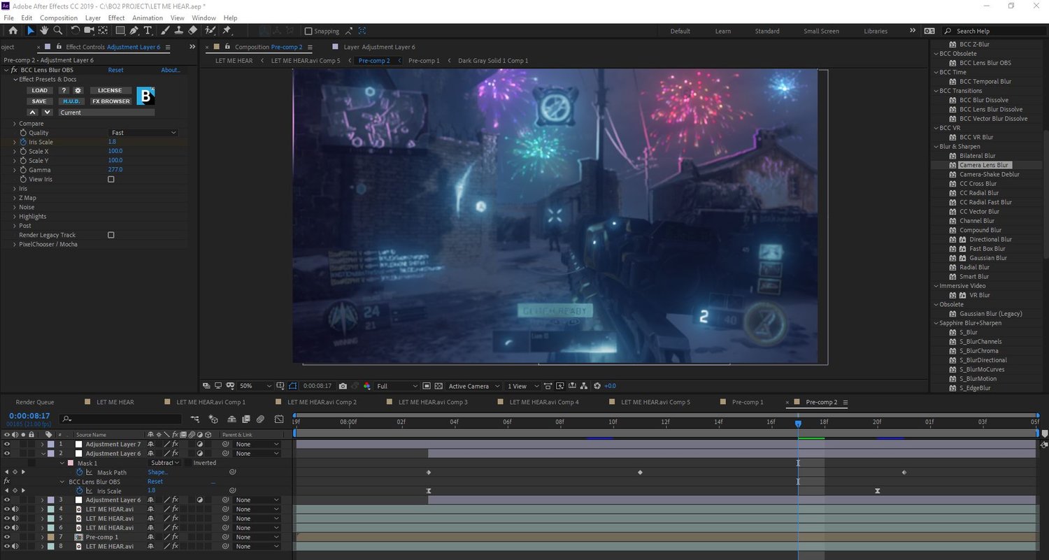
Task: Open the show channel and color management icon
Action: tap(366, 386)
